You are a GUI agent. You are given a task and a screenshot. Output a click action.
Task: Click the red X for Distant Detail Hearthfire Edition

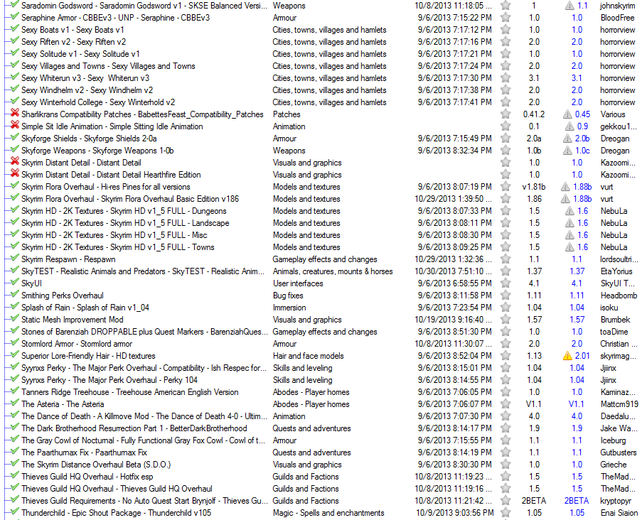coord(15,173)
